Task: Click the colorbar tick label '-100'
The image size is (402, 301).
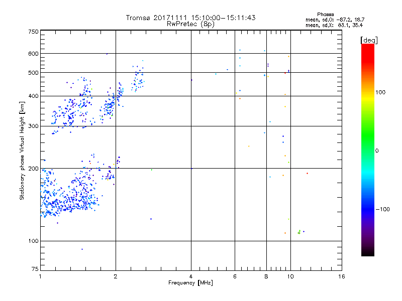Action: [x=382, y=209]
